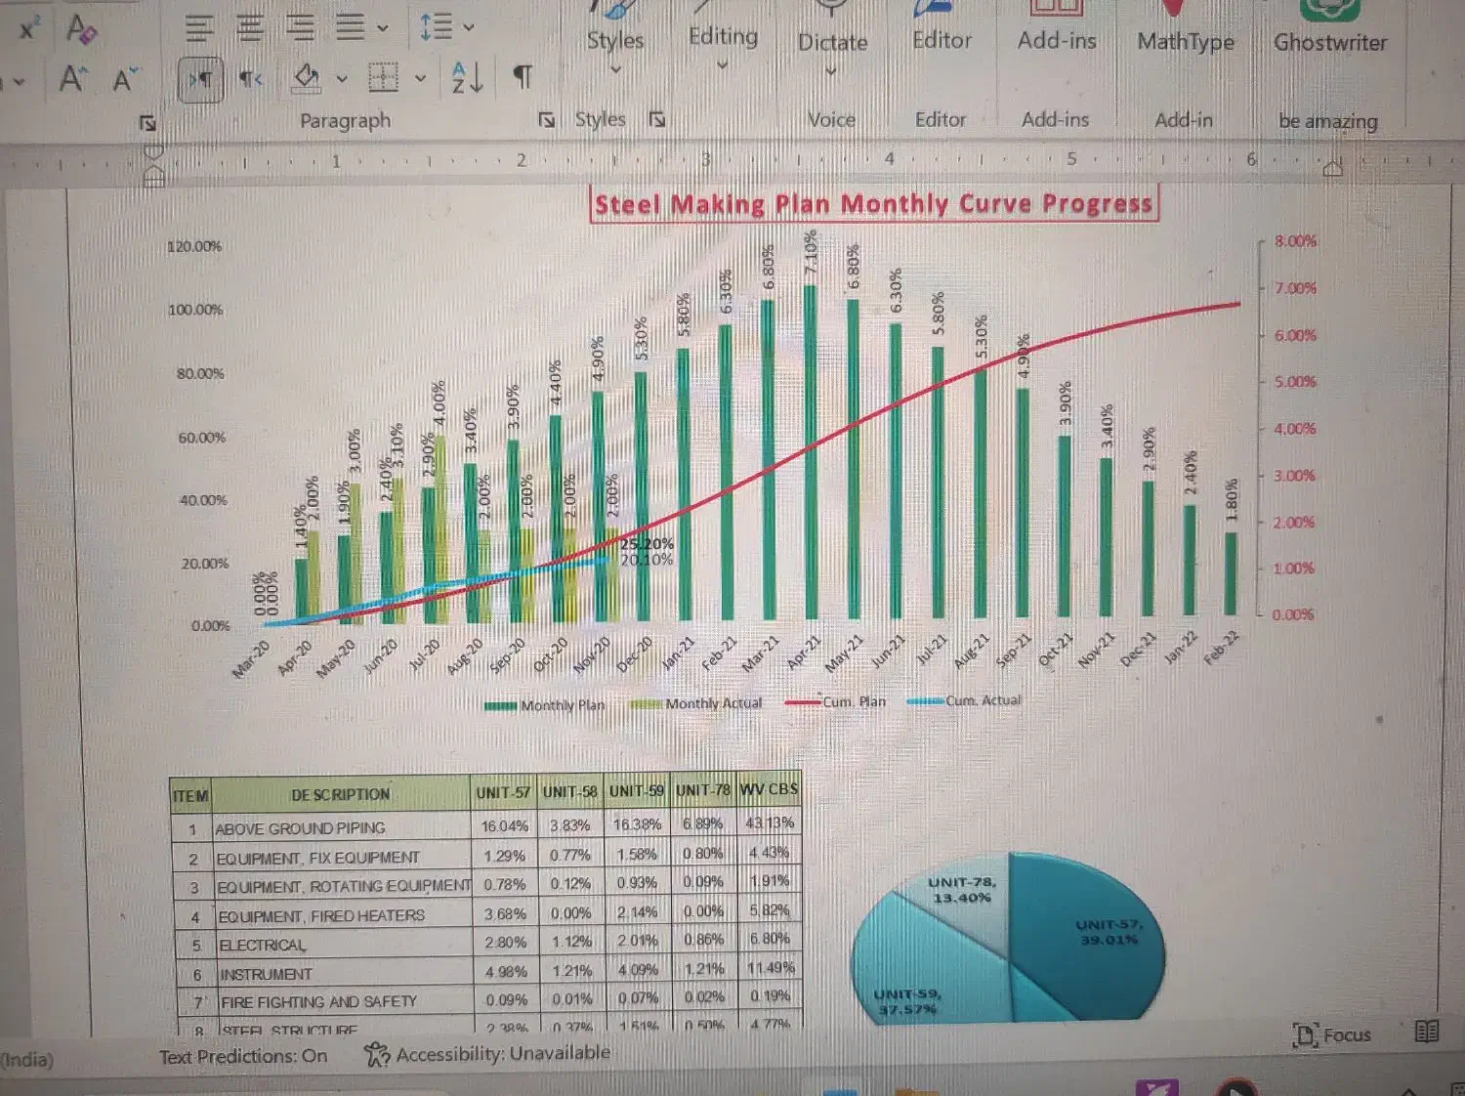1465x1096 pixels.
Task: Click the Monthly Plan legend entry
Action: click(545, 705)
